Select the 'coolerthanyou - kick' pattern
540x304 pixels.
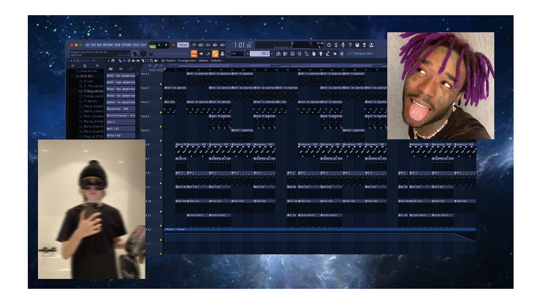(121, 115)
